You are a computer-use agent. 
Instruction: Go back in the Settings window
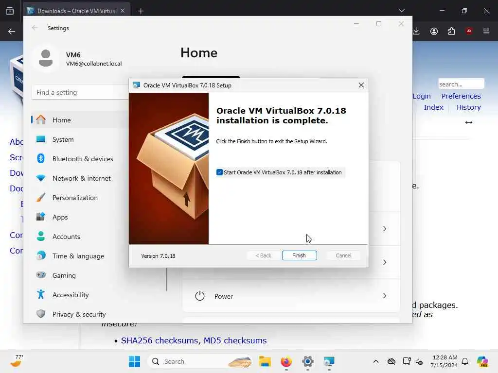point(35,28)
